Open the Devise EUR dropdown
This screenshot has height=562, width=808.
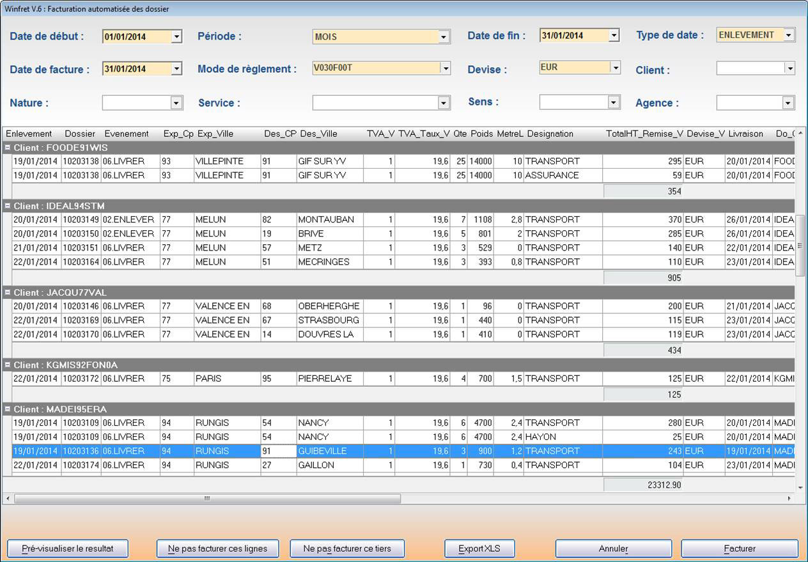pos(615,68)
